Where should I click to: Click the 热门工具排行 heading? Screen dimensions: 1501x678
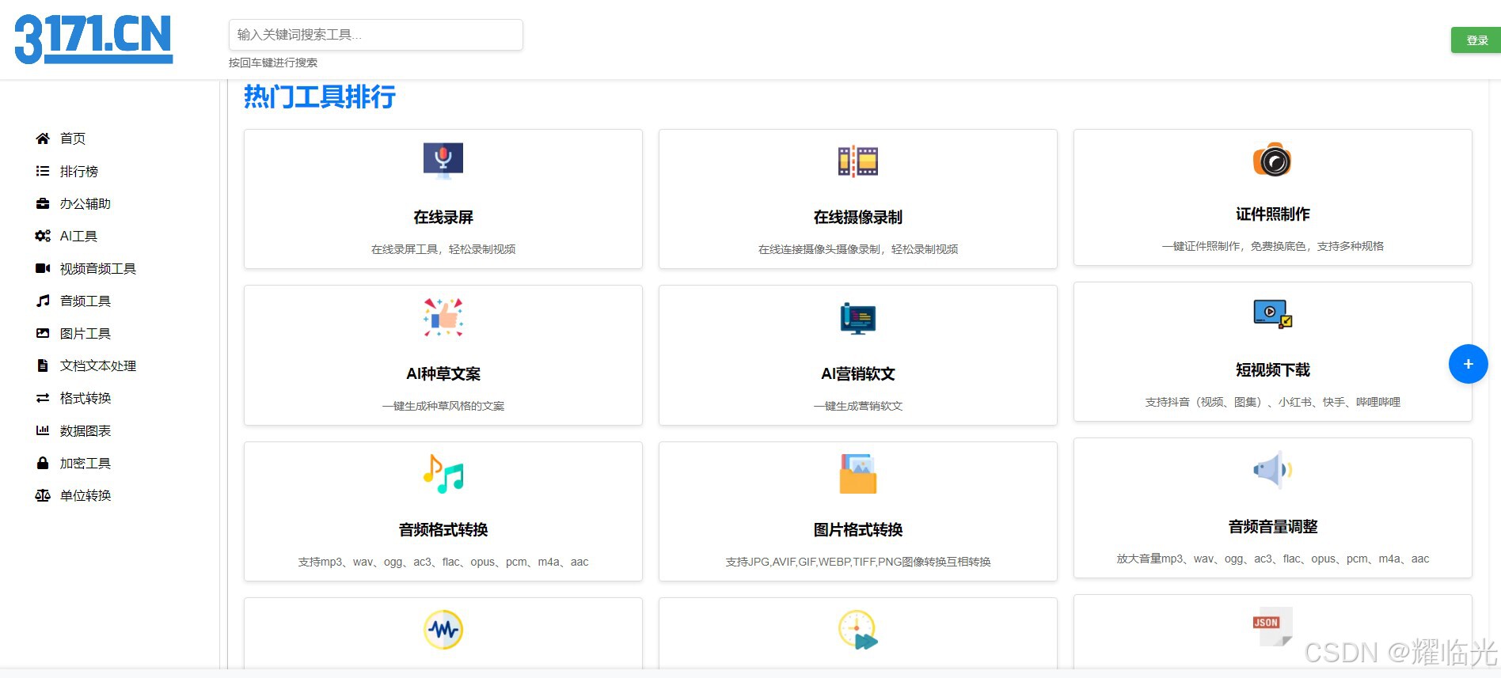[x=320, y=97]
